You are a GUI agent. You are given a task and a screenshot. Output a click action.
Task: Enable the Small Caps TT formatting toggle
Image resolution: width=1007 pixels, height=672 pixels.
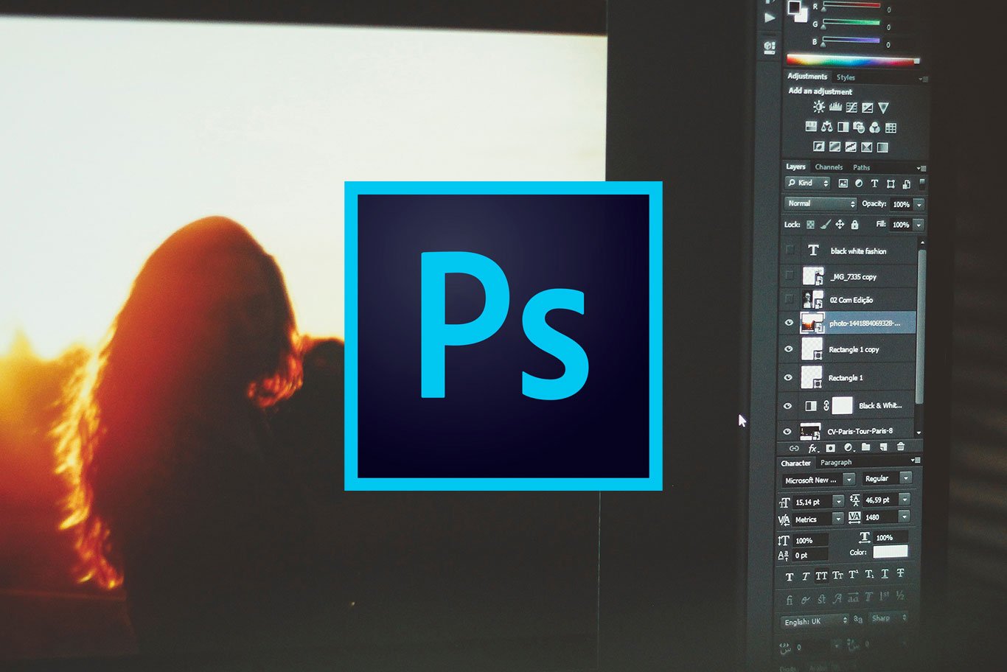pos(823,575)
